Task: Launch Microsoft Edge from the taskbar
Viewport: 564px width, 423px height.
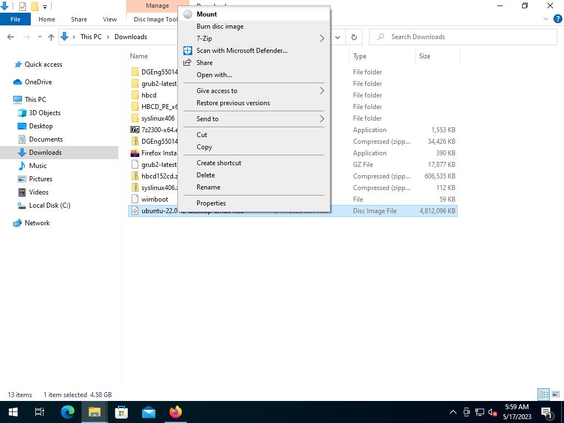Action: click(68, 412)
